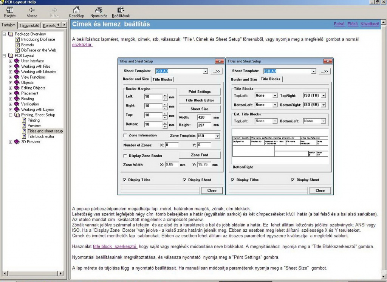The height and width of the screenshot is (282, 387).
Task: Click the User Interface purple book icon
Action: [17, 61]
